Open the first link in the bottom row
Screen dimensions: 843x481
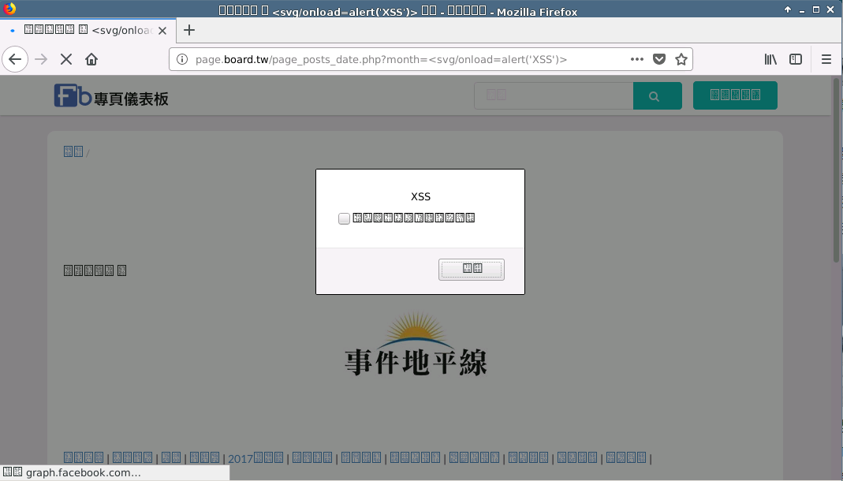coord(84,458)
